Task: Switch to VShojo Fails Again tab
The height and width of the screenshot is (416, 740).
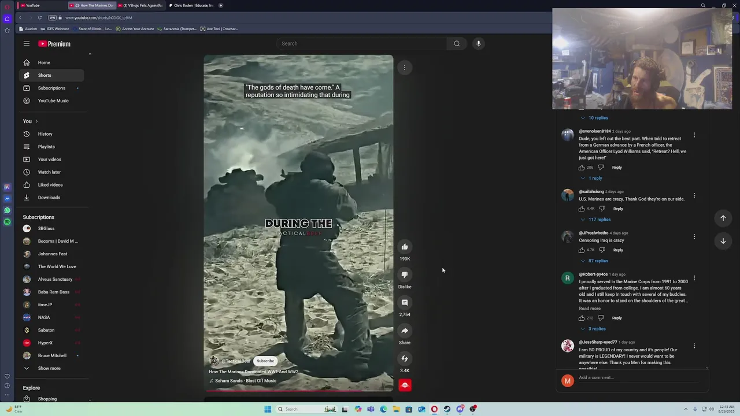Action: click(x=142, y=5)
